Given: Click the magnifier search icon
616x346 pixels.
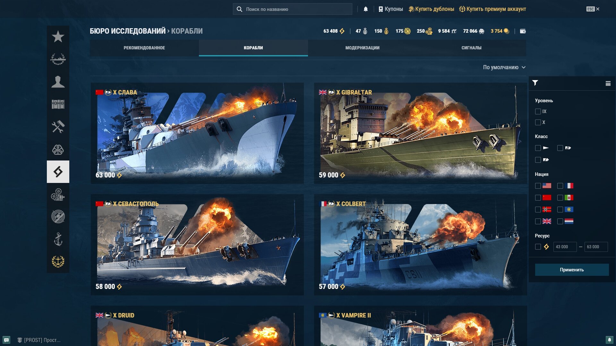Looking at the screenshot, I should pos(239,9).
